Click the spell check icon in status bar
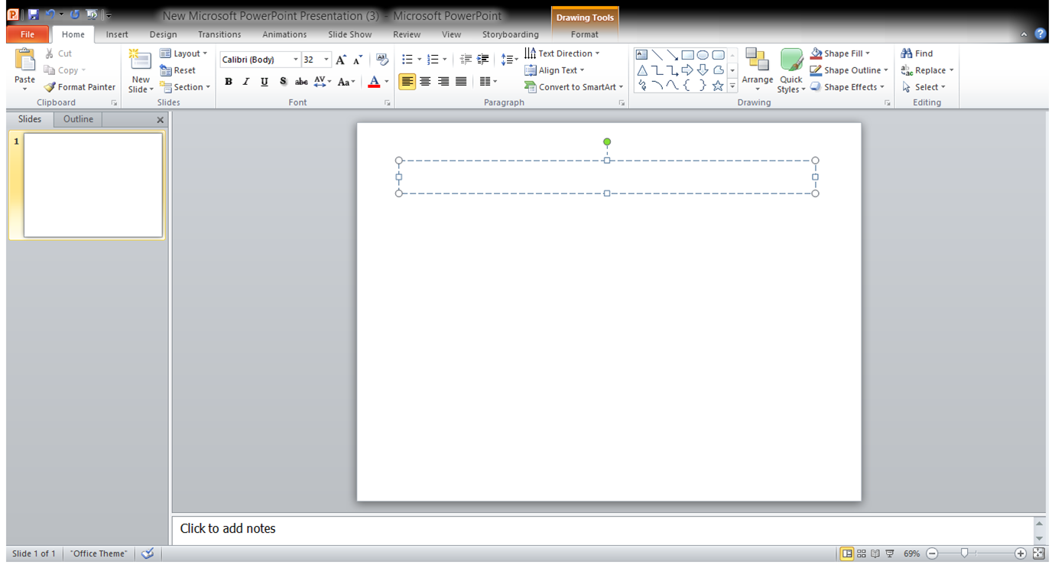The width and height of the screenshot is (1055, 568). coord(148,553)
